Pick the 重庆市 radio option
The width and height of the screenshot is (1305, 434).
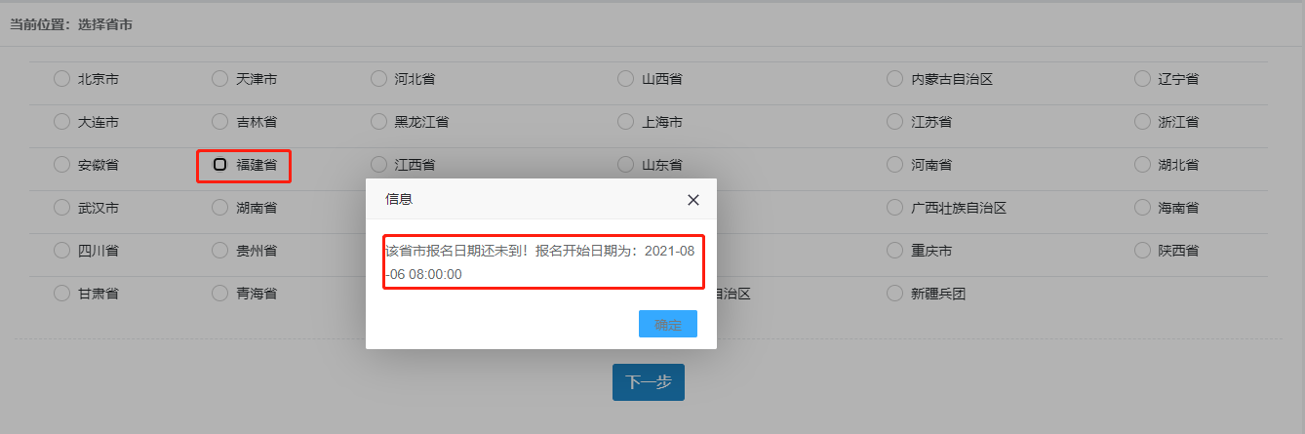click(x=894, y=251)
